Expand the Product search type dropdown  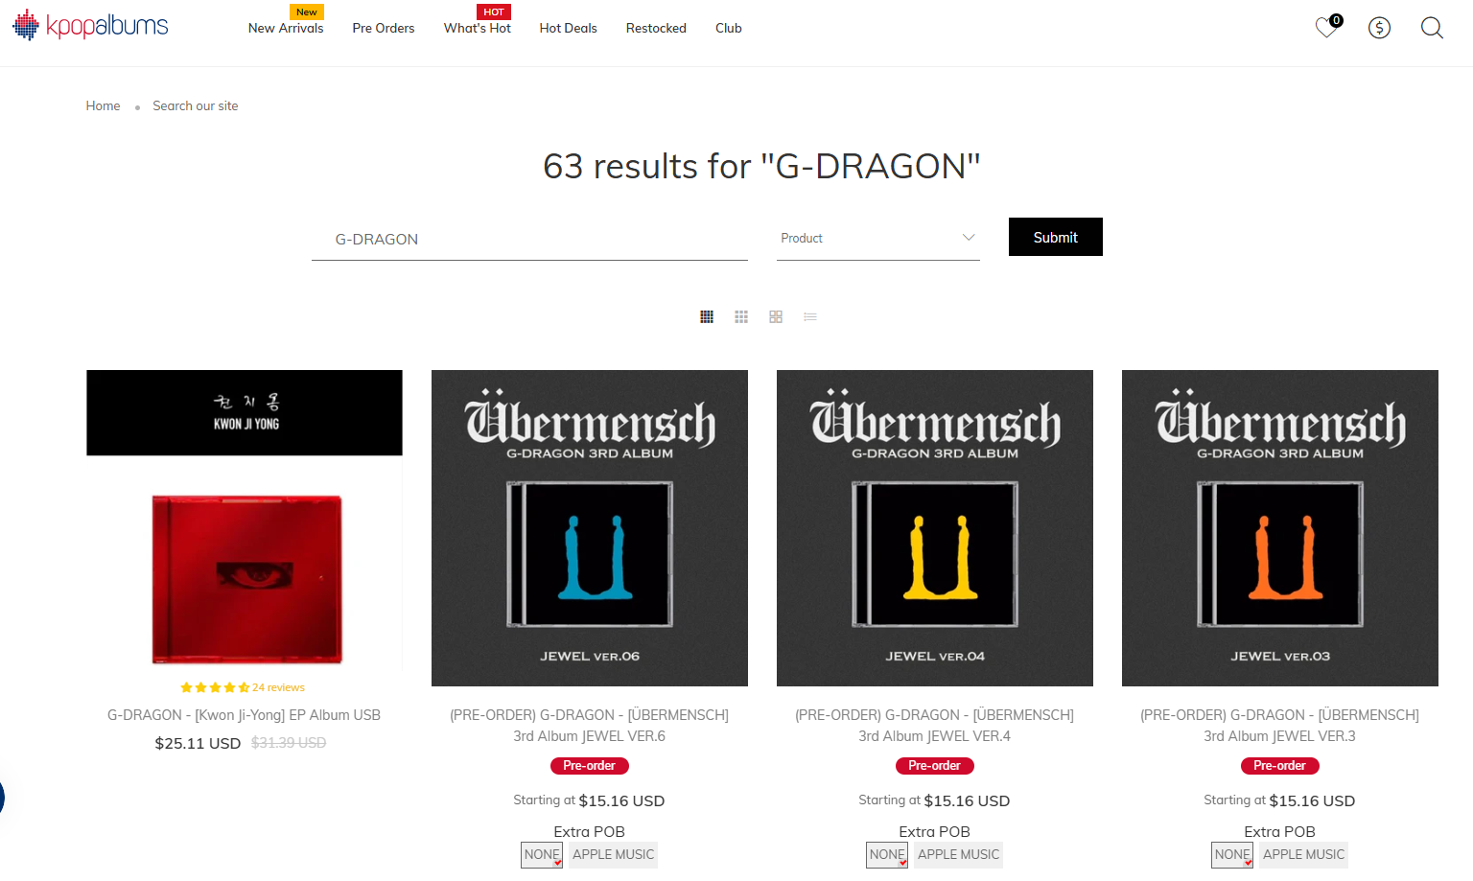pyautogui.click(x=878, y=238)
